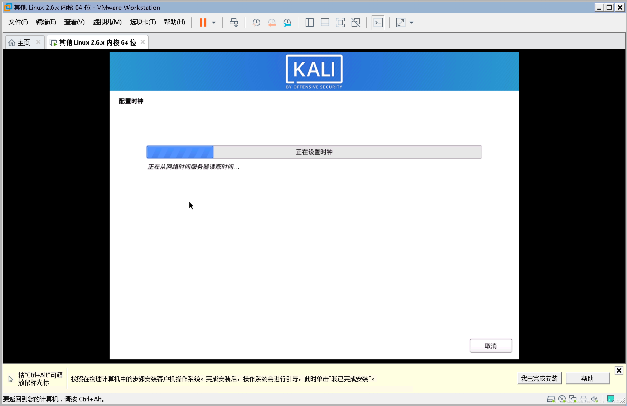627x406 pixels.
Task: Open the 虚拟机(M) menu
Action: 107,22
